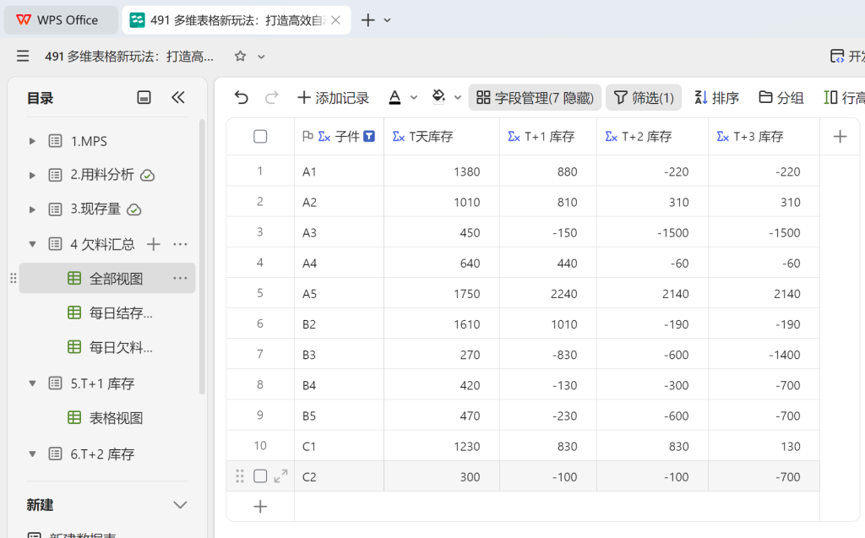Select the 1.MPS sheet
The height and width of the screenshot is (538, 865).
(x=89, y=141)
